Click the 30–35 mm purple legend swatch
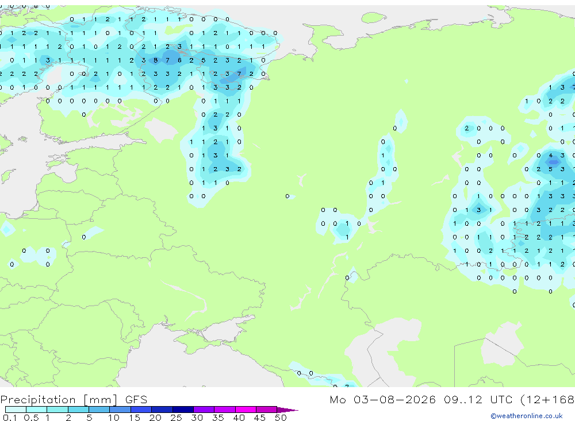Viewport: 575px width, 421px height. [x=204, y=410]
